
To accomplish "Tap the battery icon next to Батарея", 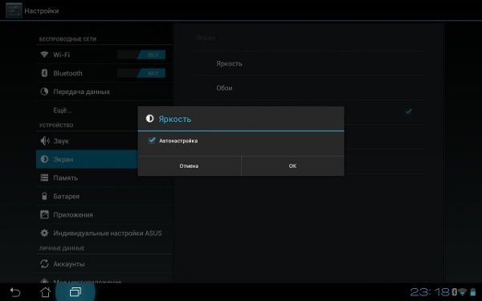I will coord(44,196).
